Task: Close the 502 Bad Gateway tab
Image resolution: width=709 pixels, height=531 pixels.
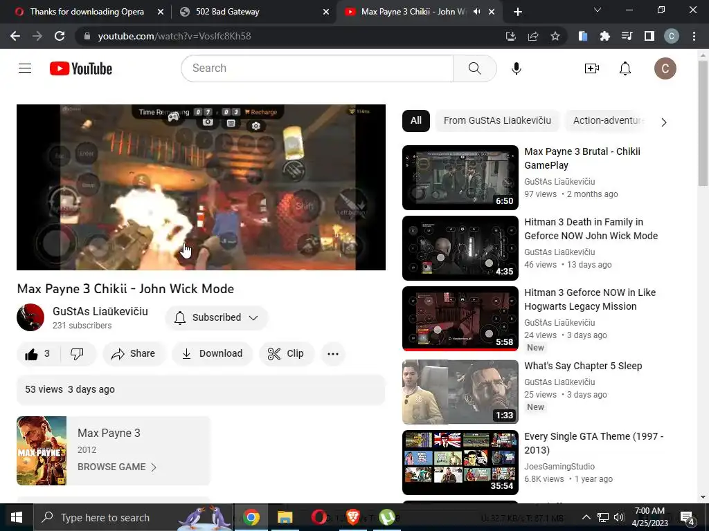Action: click(x=325, y=12)
